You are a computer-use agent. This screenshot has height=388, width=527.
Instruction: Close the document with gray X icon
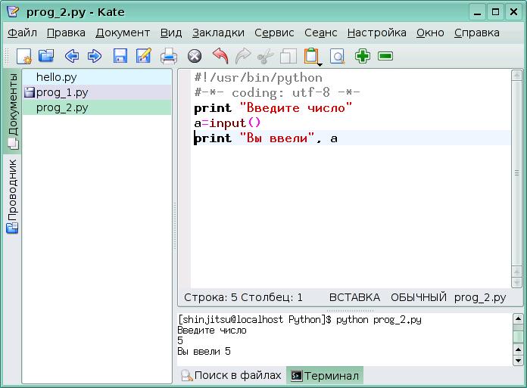coord(195,56)
